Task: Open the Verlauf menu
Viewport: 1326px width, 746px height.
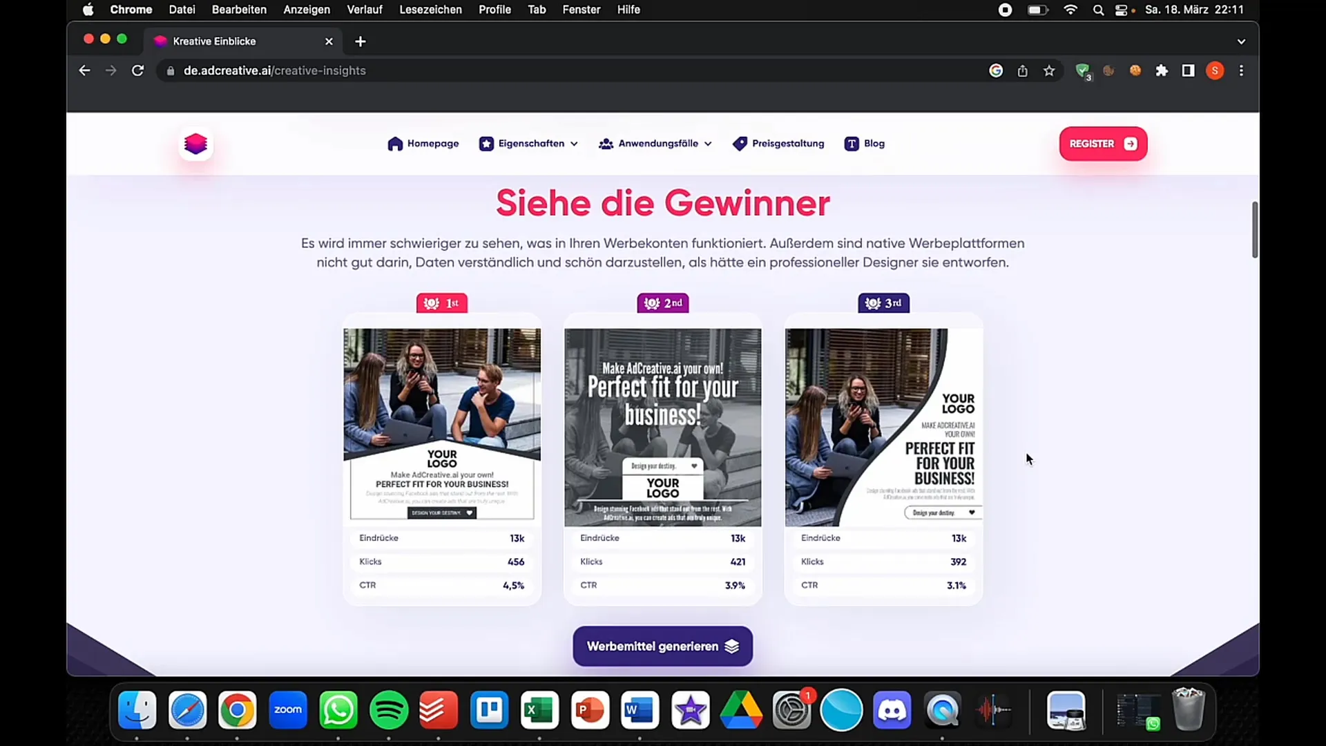Action: click(364, 10)
